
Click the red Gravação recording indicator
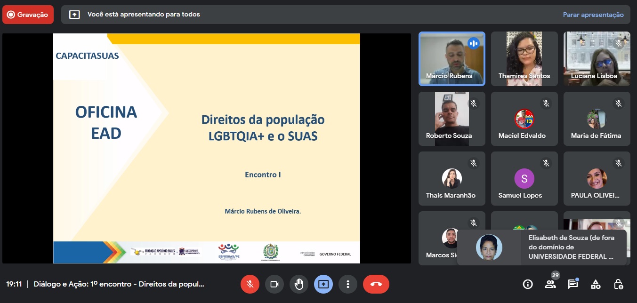28,15
